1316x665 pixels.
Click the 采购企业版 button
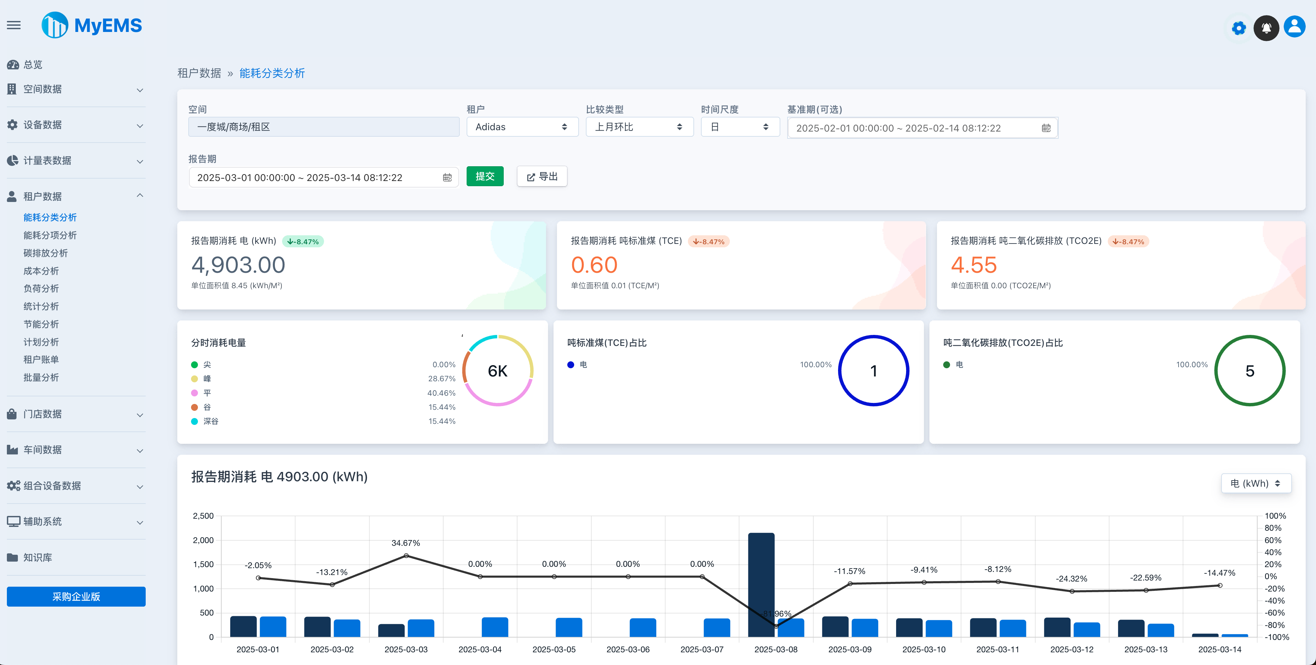click(76, 596)
